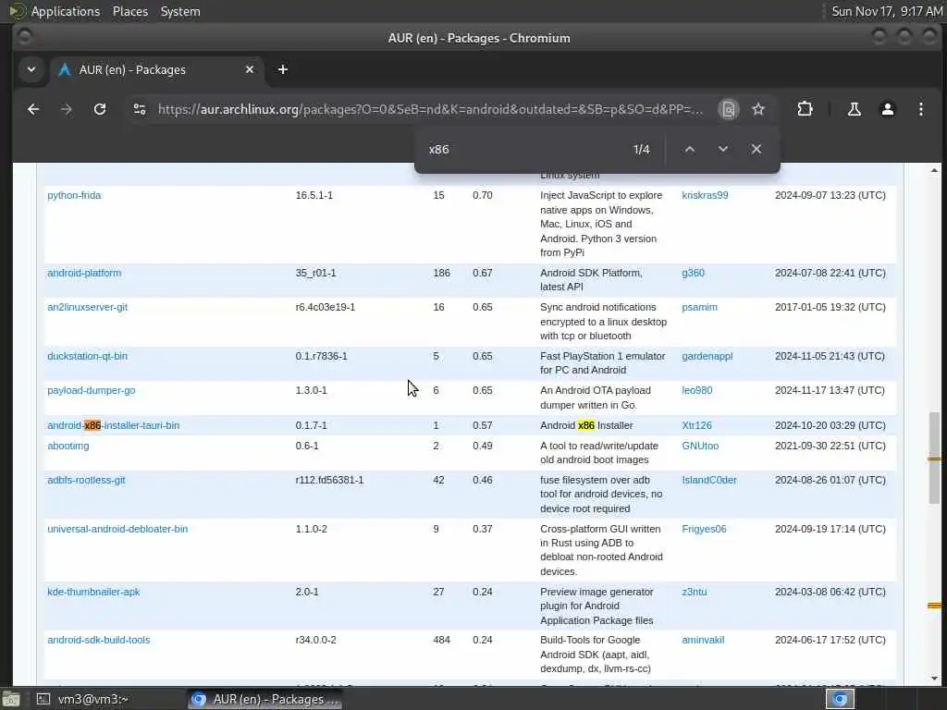This screenshot has height=710, width=947.
Task: Open android-x86-installer-tauri-bin package link
Action: [x=113, y=425]
